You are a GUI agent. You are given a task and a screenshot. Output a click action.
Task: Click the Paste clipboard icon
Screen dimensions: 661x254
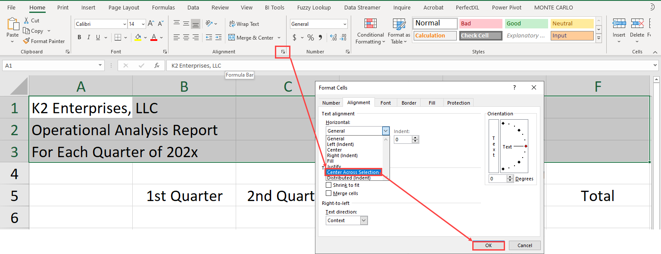click(12, 24)
